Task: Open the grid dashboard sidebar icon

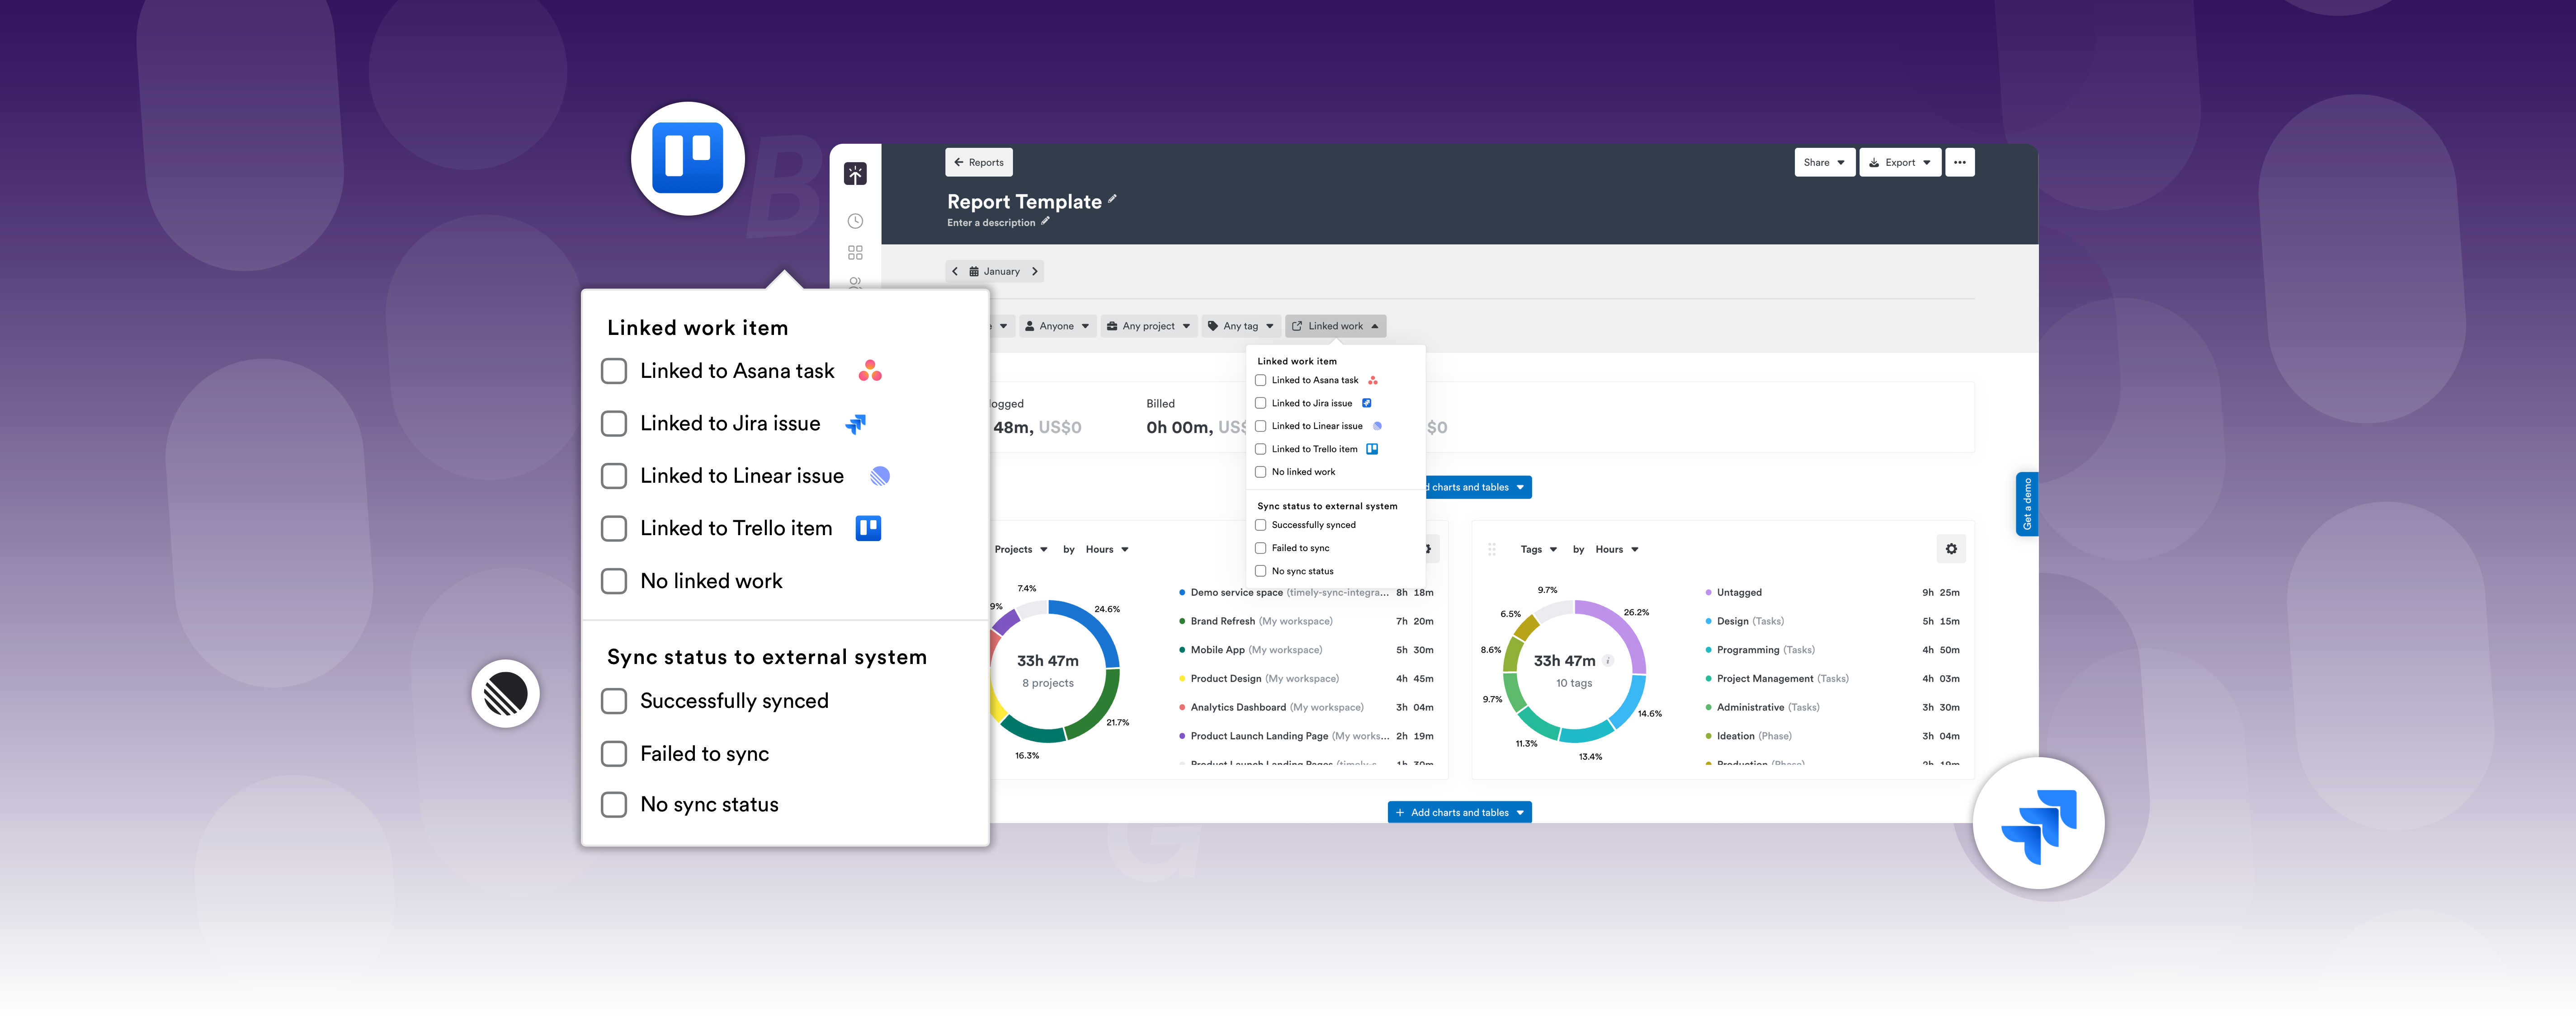Action: click(x=855, y=253)
